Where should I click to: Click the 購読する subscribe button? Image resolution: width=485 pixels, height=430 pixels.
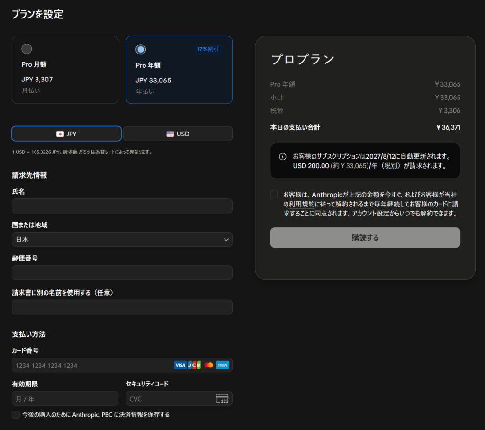point(365,238)
